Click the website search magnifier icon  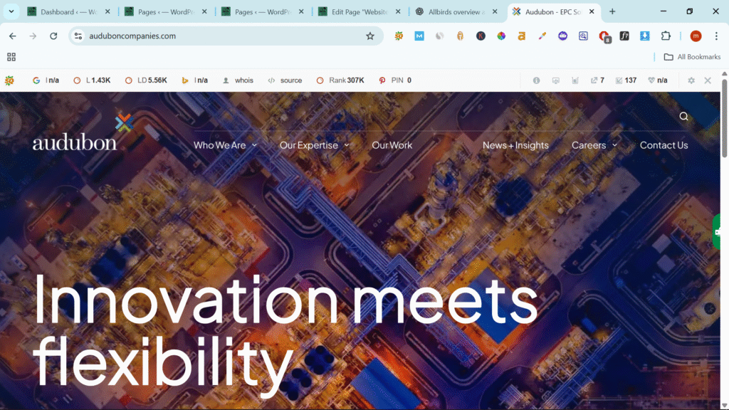(x=683, y=117)
